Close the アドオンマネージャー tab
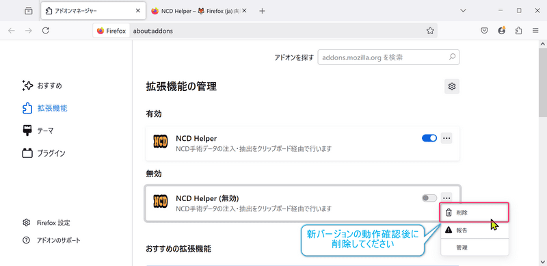 pos(138,11)
